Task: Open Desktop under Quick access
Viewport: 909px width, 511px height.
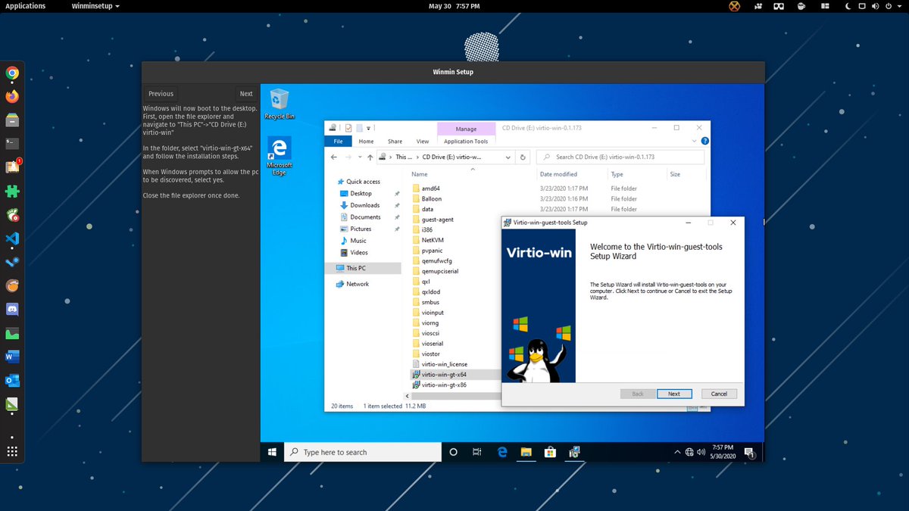Action: pos(361,194)
